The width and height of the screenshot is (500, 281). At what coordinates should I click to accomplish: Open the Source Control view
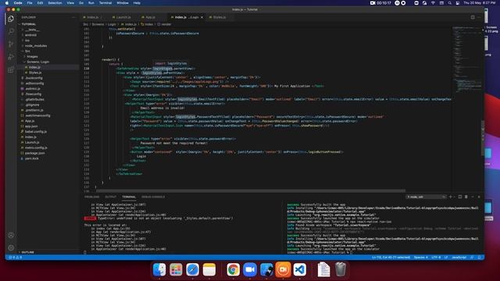[11, 44]
